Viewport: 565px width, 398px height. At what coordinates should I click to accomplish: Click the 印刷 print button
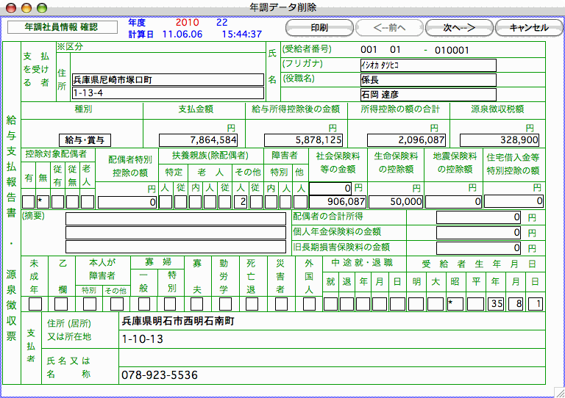(319, 28)
